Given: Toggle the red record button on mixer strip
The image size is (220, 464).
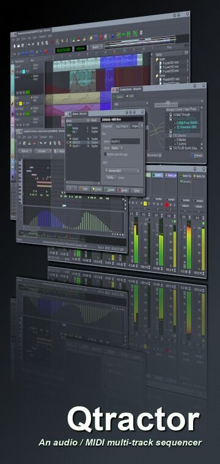Looking at the screenshot, I should (167, 204).
